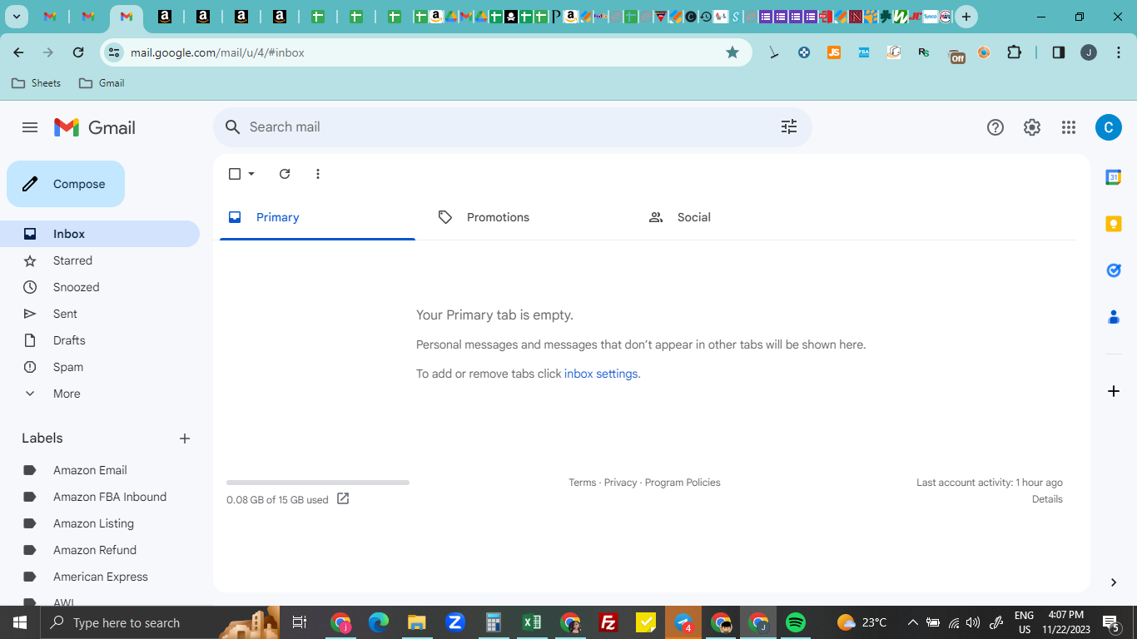The width and height of the screenshot is (1137, 639).
Task: Open the Privacy link
Action: click(620, 483)
